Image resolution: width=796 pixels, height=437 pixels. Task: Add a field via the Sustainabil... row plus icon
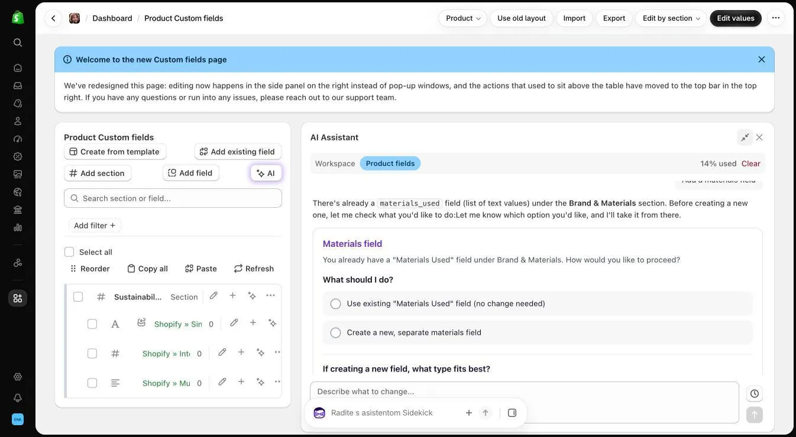pyautogui.click(x=232, y=295)
